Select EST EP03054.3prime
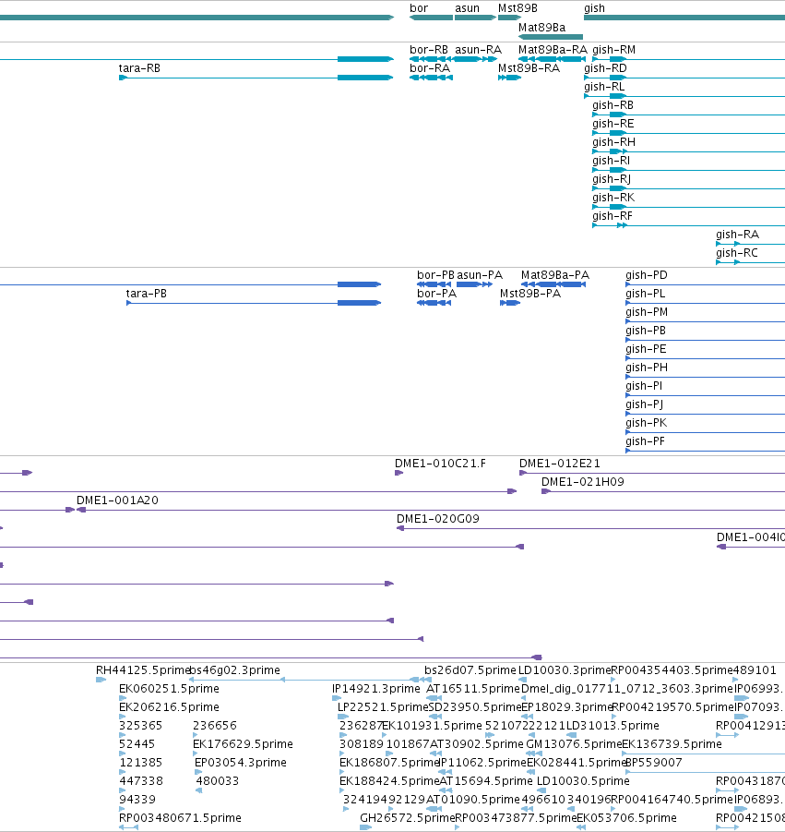The image size is (785, 832). [241, 763]
